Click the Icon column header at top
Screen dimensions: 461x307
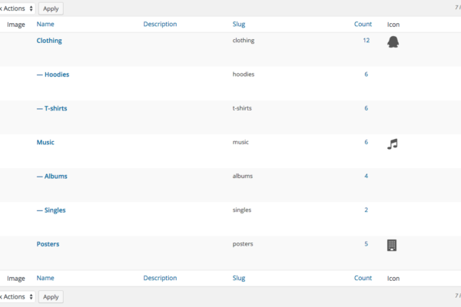click(x=393, y=25)
